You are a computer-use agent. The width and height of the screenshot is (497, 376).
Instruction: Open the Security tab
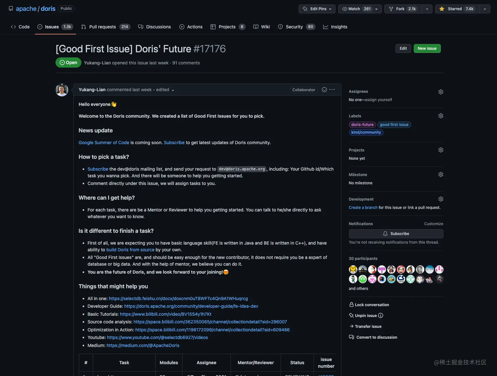pos(296,27)
